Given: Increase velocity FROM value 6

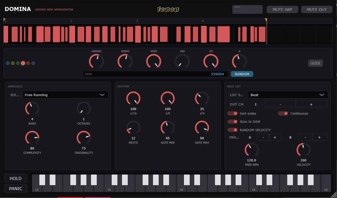Looking at the screenshot, I should tap(275, 137).
